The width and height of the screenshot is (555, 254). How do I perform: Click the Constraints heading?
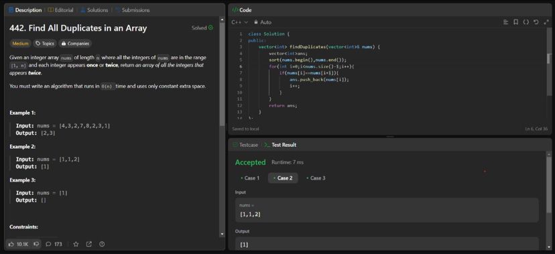[23, 227]
